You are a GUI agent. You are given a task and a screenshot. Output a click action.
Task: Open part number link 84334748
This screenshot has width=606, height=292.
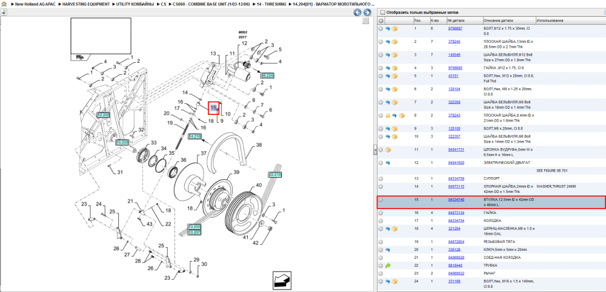(456, 200)
